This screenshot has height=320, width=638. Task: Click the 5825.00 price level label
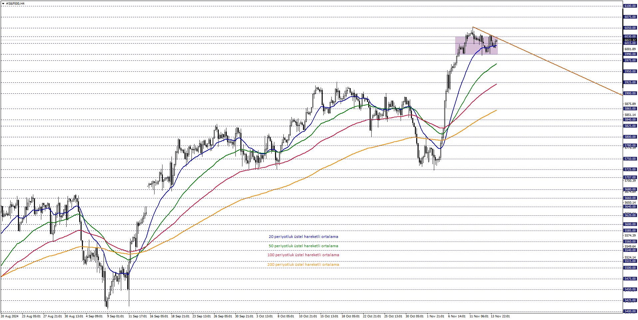(630, 126)
